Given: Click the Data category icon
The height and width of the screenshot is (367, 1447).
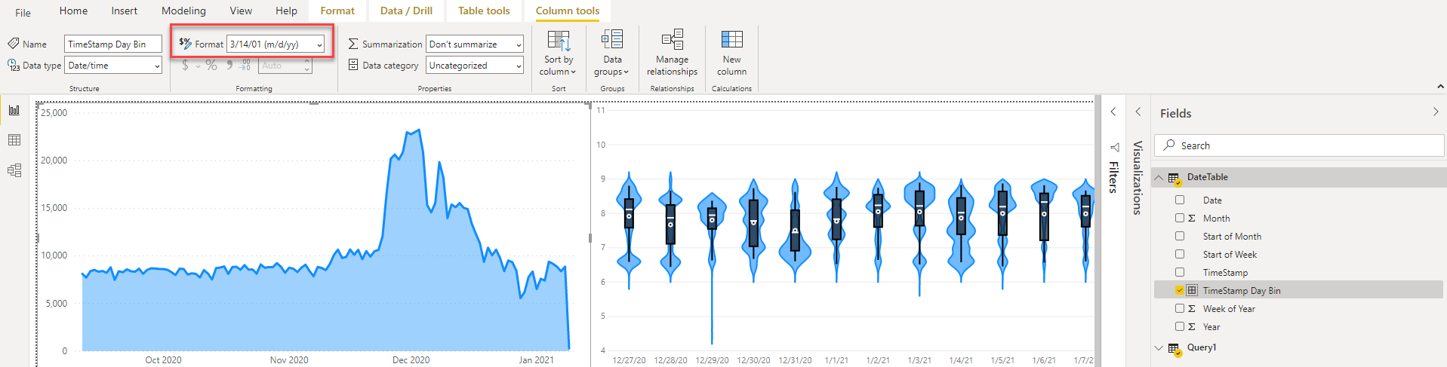Looking at the screenshot, I should (353, 65).
